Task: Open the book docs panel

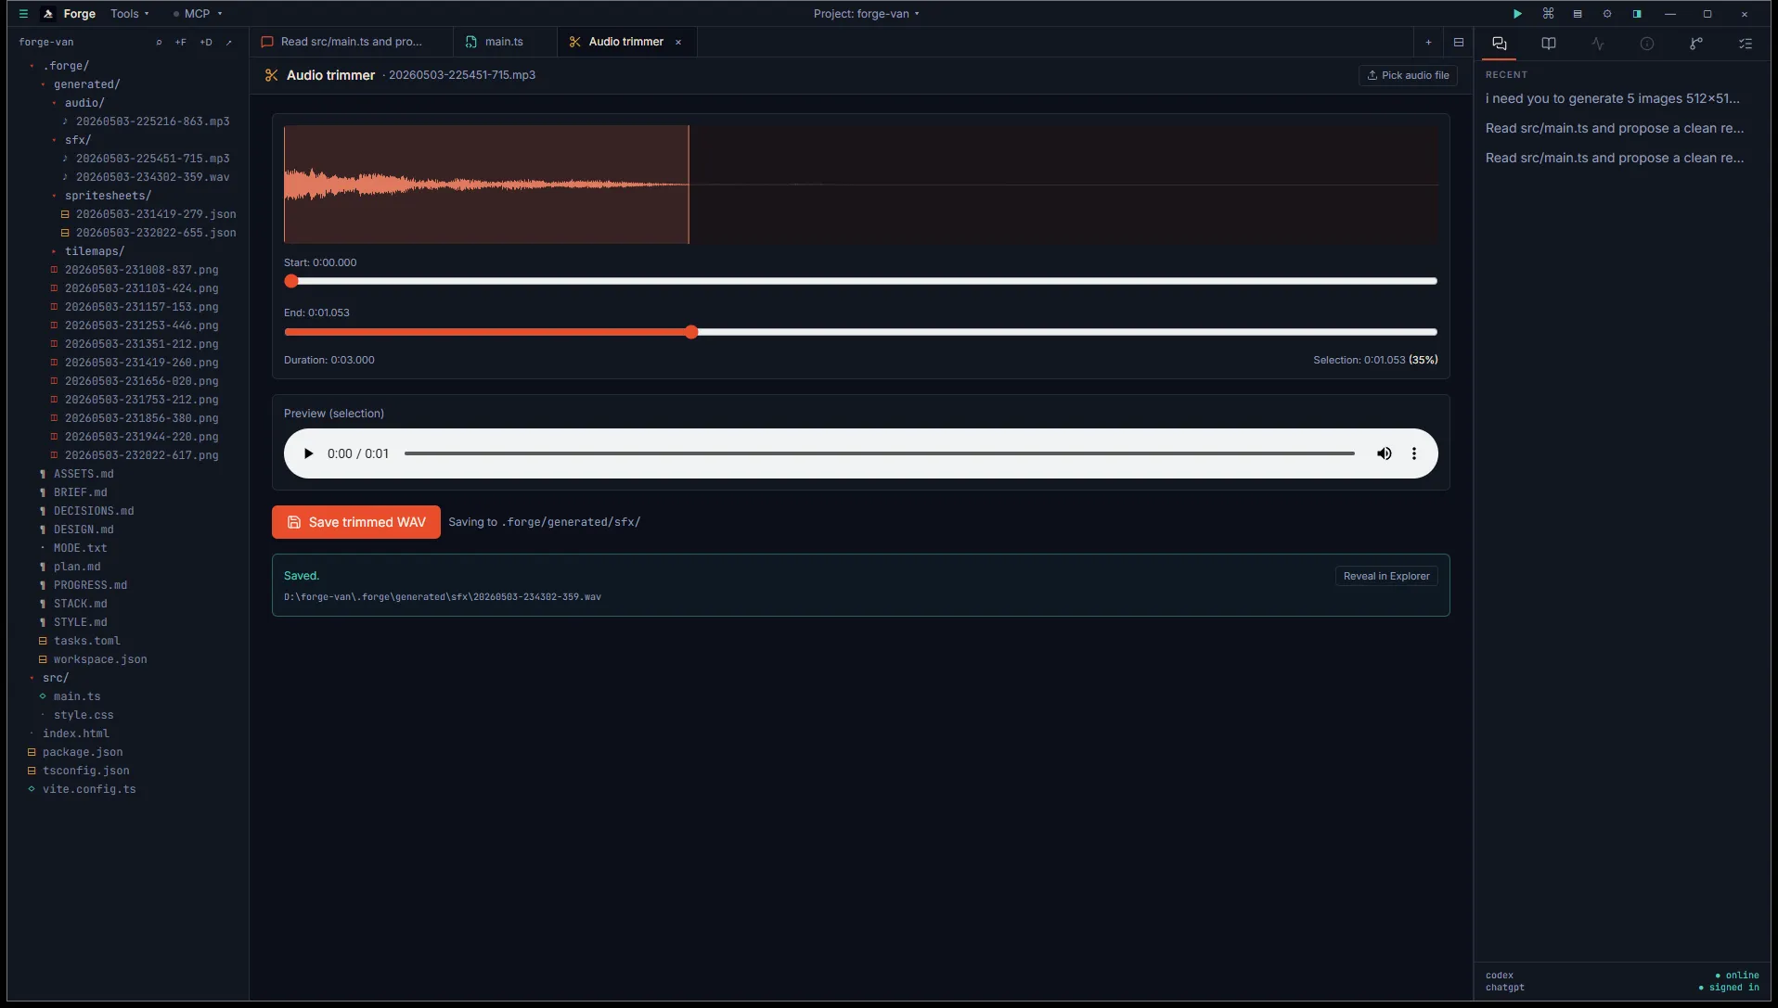Action: click(1548, 44)
